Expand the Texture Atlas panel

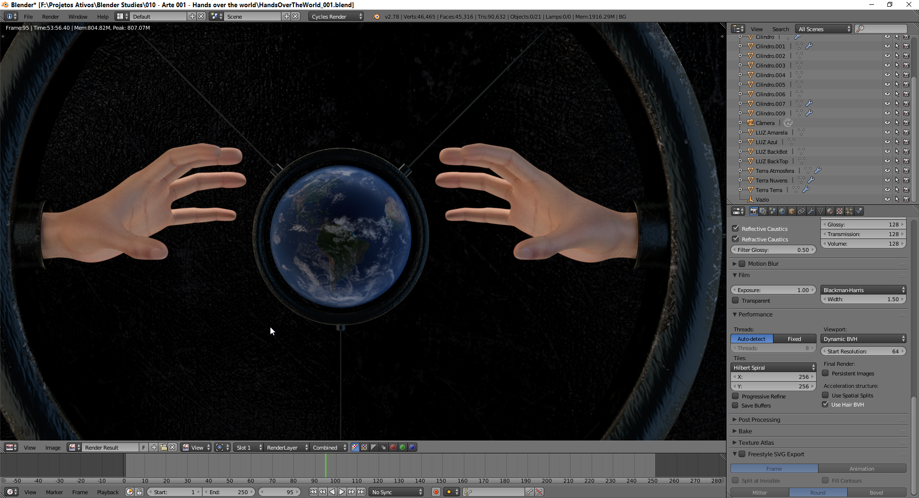tap(756, 442)
